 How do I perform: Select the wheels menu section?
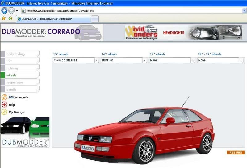[x=20, y=75]
